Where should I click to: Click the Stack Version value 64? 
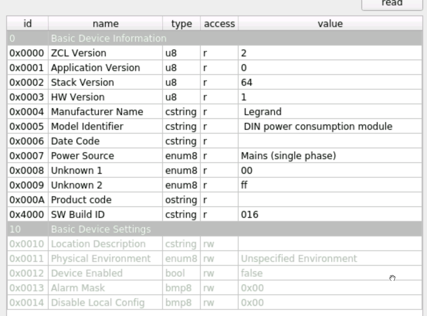point(330,83)
